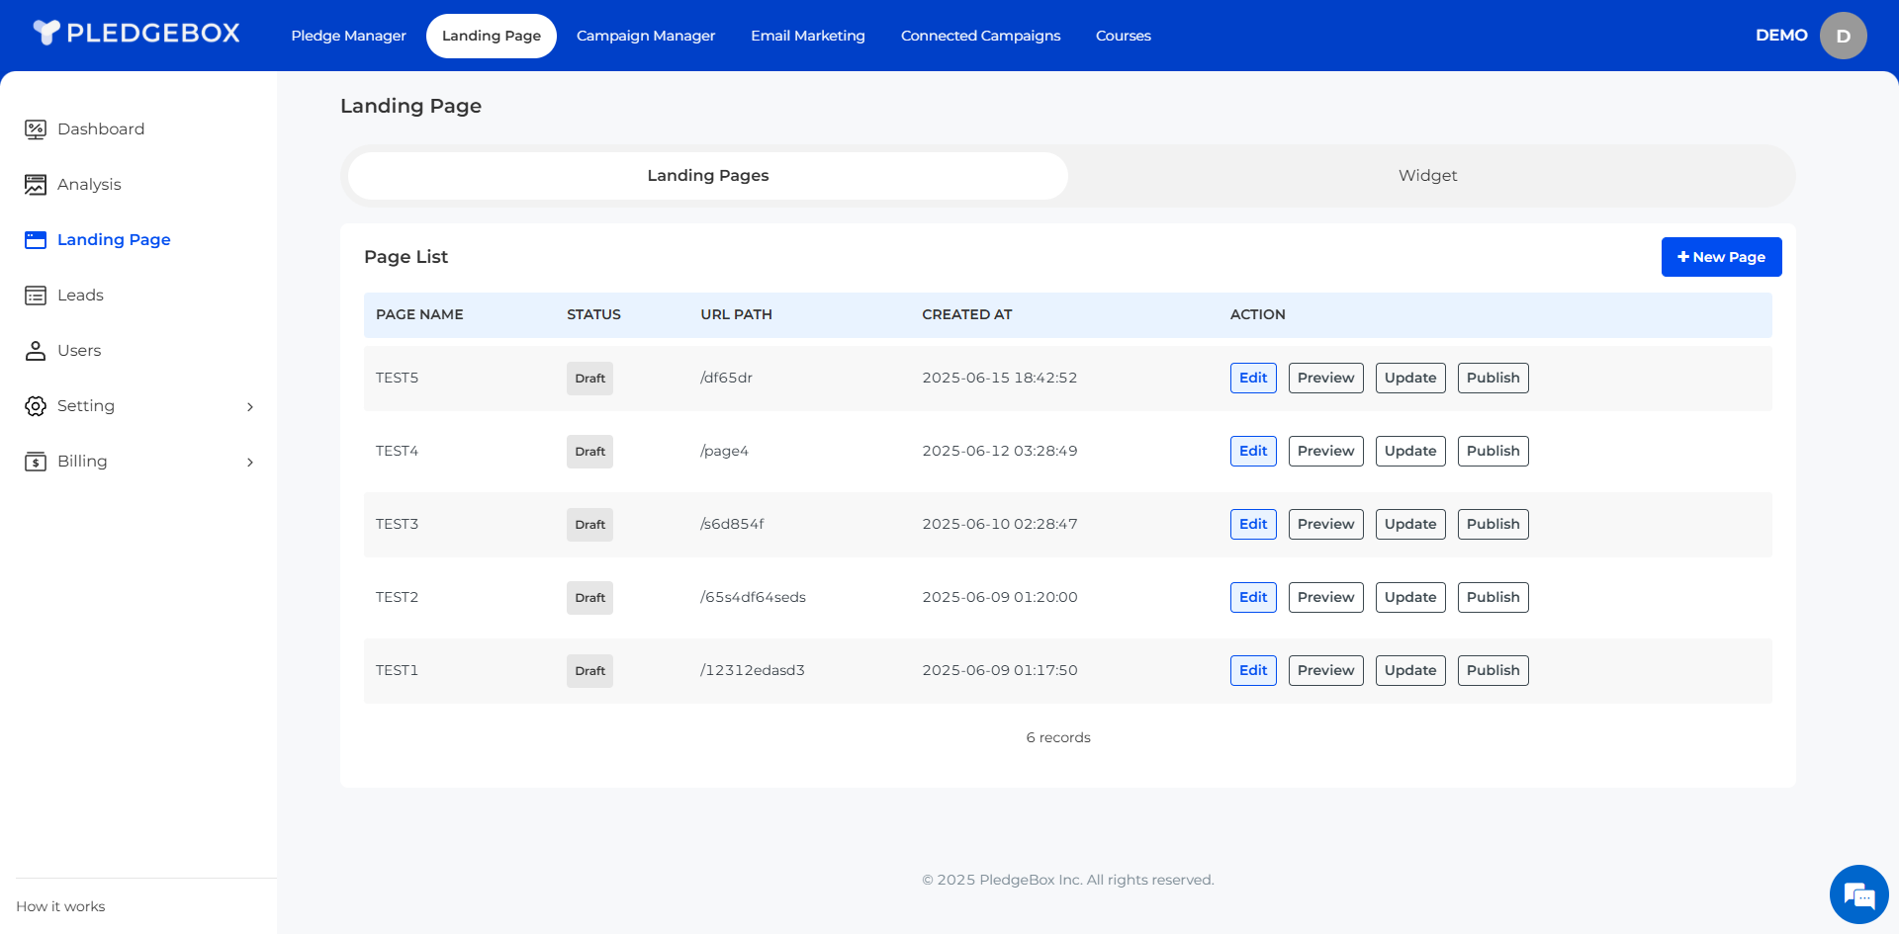Open Pledge Manager in top navigation
The width and height of the screenshot is (1899, 934).
point(348,36)
